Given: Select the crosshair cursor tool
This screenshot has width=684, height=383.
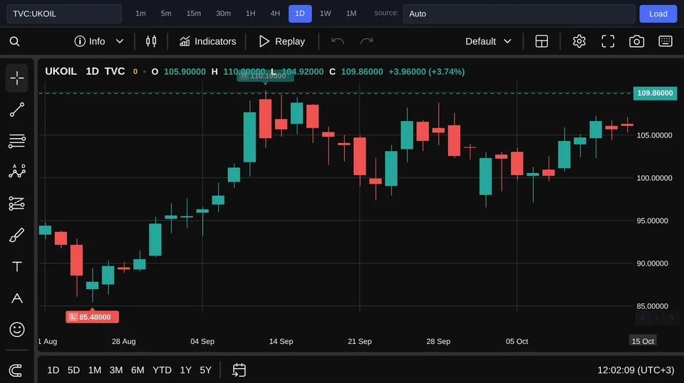Looking at the screenshot, I should click(16, 78).
